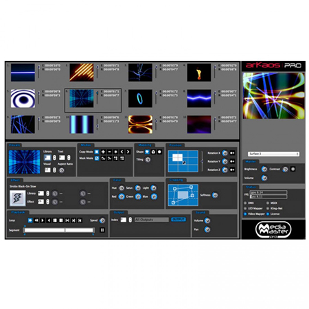
Task: Select the square Copy Mode icon
Action: click(x=97, y=152)
